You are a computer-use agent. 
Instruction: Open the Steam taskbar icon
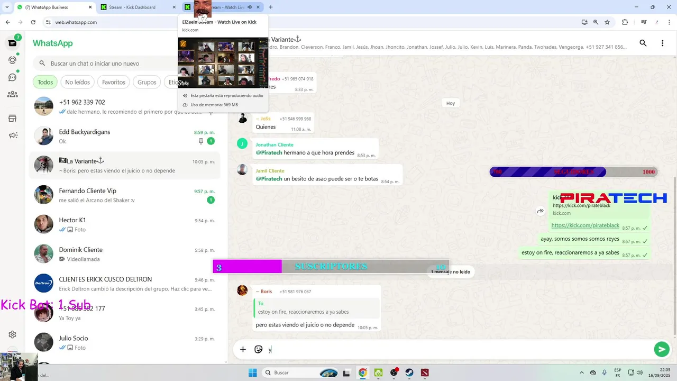point(409,373)
